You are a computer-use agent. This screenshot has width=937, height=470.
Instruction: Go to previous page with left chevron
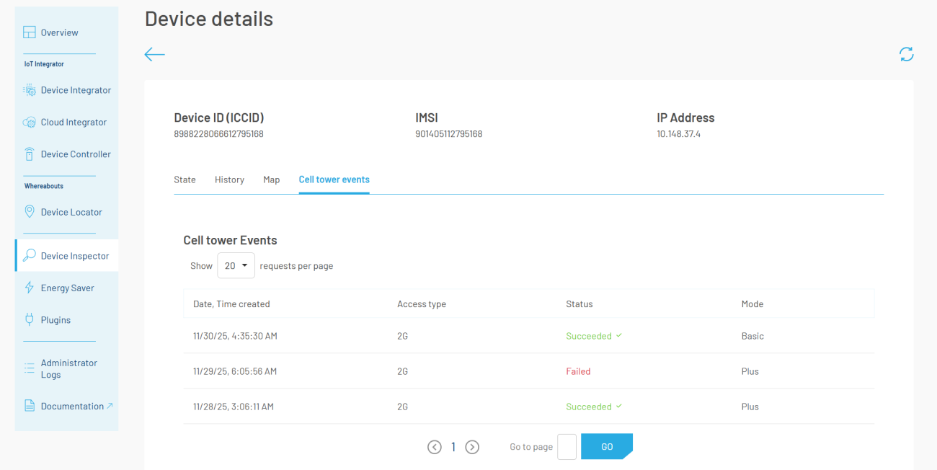[434, 447]
